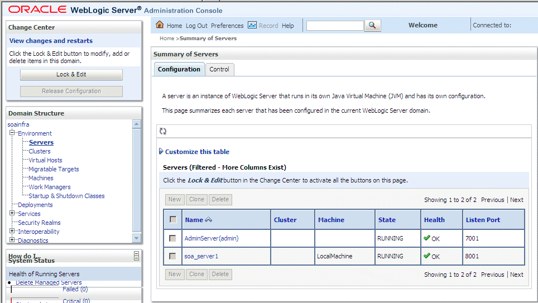
Task: Sort by the State column header
Action: 387,220
